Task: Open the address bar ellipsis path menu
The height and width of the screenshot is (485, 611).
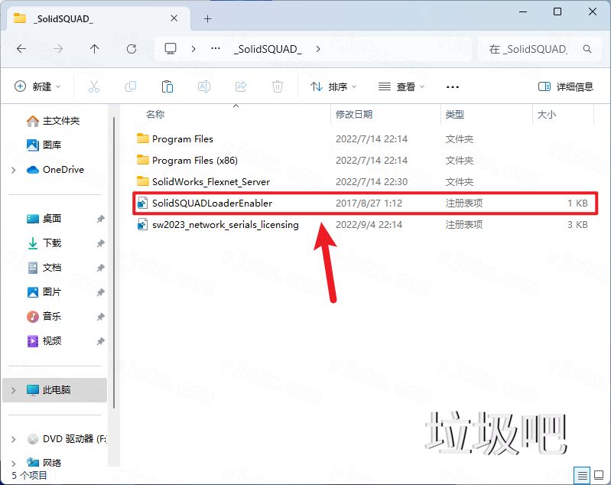Action: [216, 49]
